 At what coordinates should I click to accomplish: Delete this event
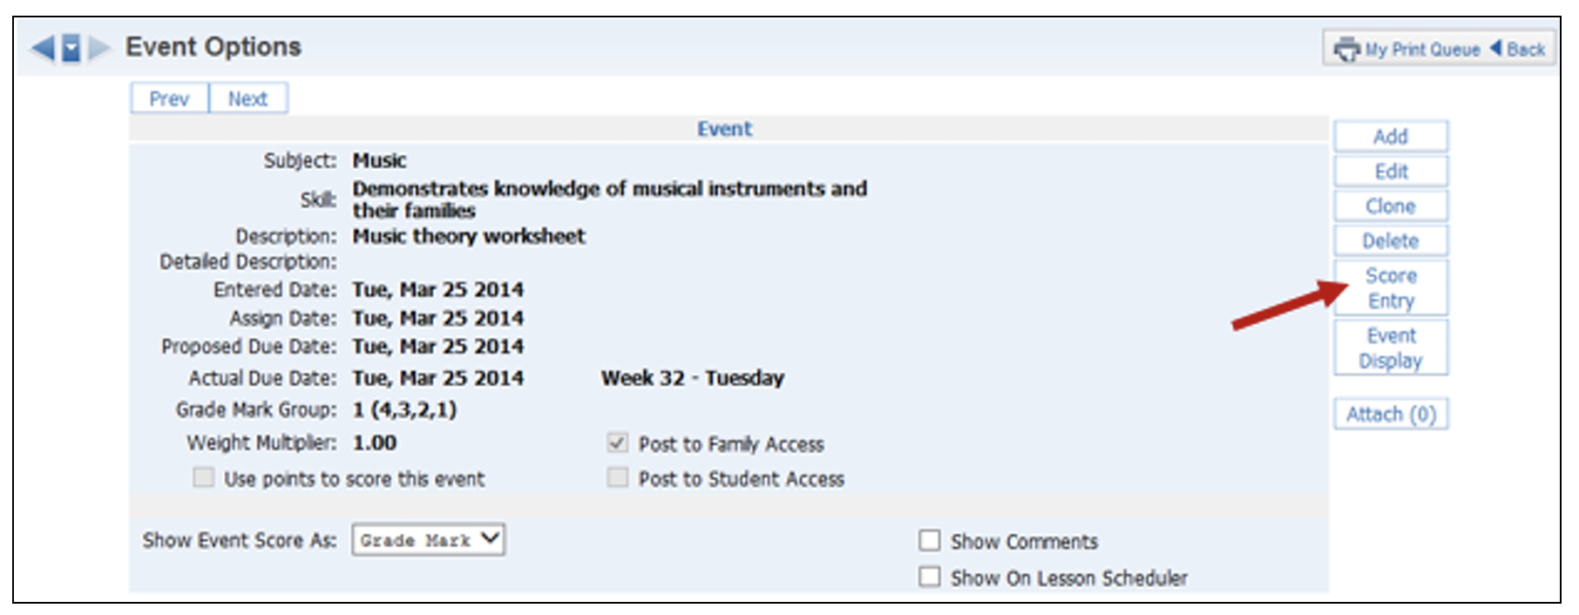click(1390, 241)
